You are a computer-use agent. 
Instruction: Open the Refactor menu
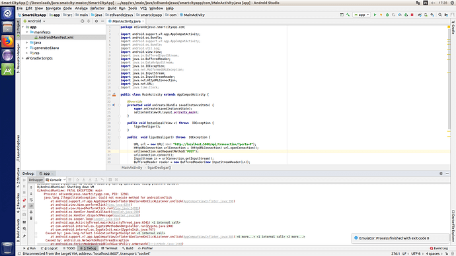click(x=97, y=9)
